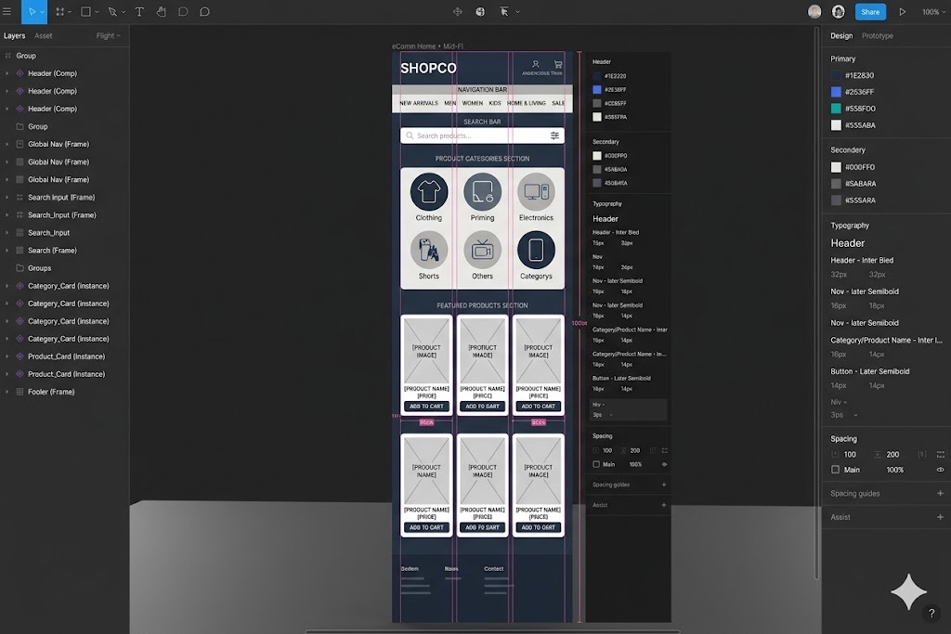The width and height of the screenshot is (951, 634).
Task: Open the main hamburger menu
Action: (x=7, y=11)
